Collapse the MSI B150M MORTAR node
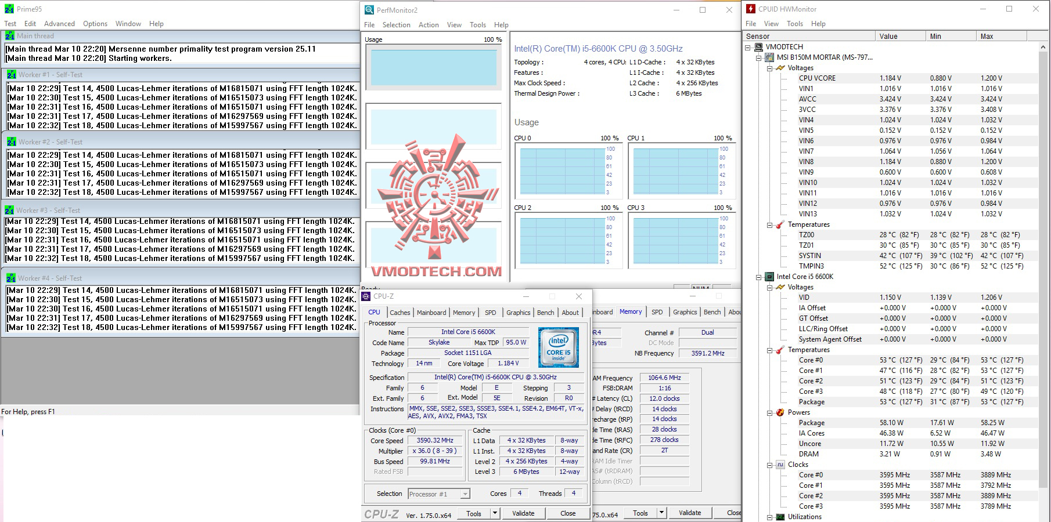 (x=758, y=58)
